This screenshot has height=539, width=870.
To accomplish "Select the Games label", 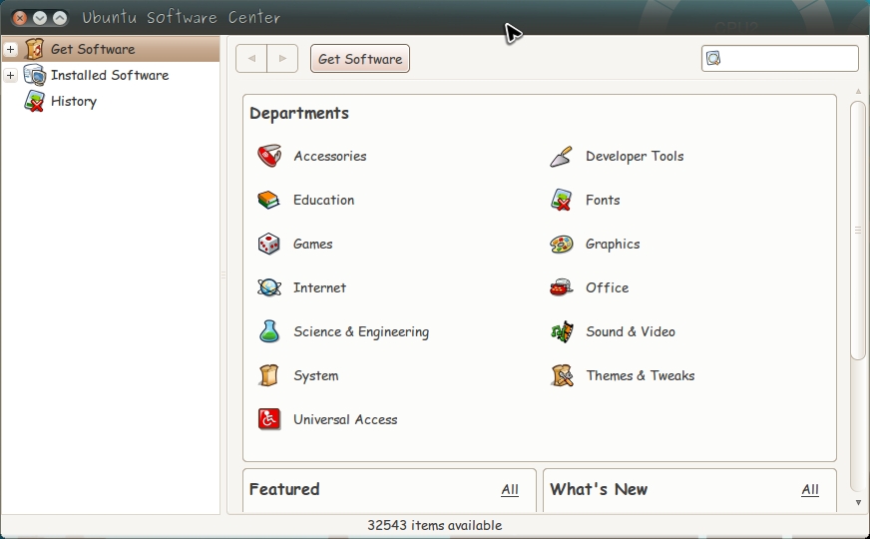I will [x=313, y=244].
